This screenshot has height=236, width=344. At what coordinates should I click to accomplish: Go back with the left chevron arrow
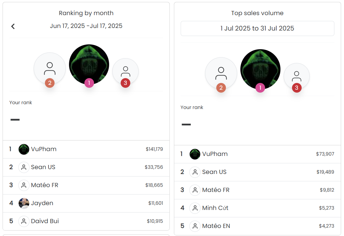13,26
